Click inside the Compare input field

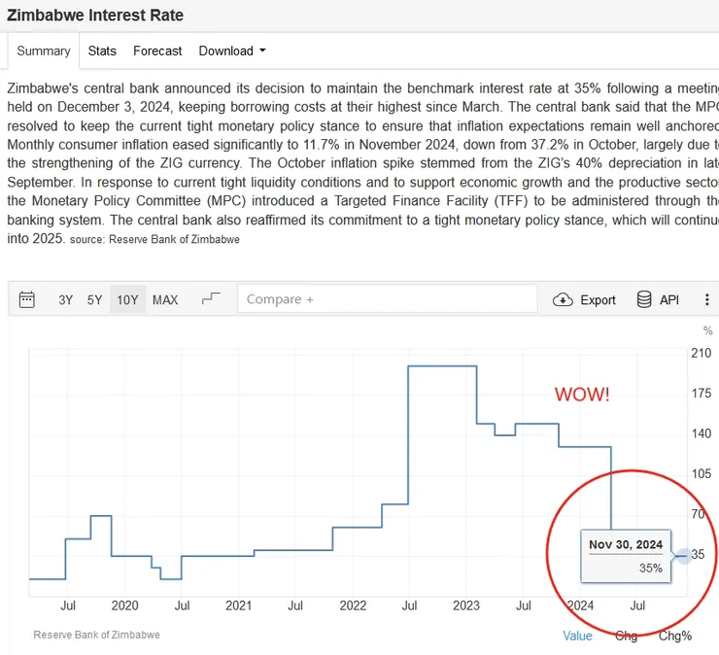click(387, 299)
